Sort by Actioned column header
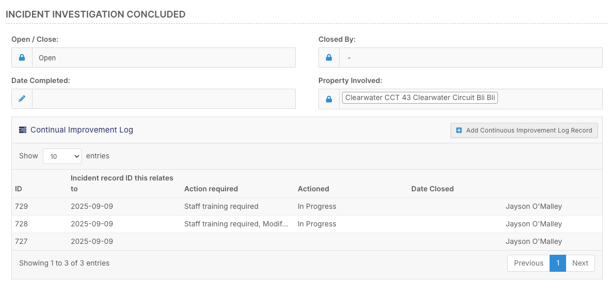Image resolution: width=612 pixels, height=296 pixels. tap(313, 189)
